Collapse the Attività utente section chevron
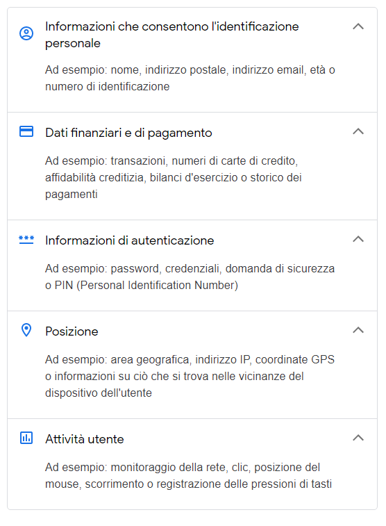This screenshot has height=526, width=386. tap(358, 438)
